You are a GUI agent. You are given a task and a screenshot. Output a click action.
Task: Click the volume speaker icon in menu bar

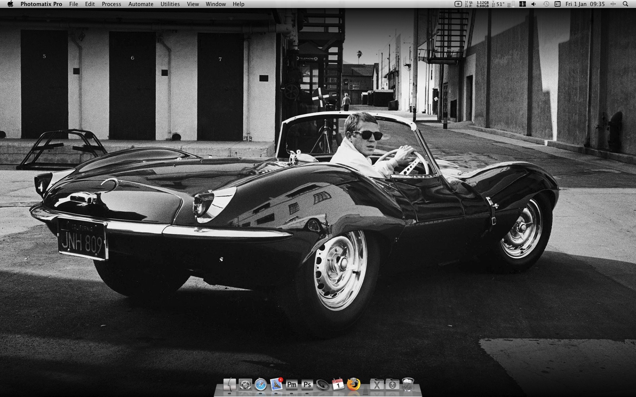click(533, 4)
